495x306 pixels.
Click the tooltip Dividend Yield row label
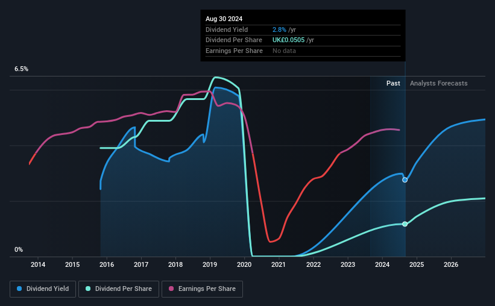pyautogui.click(x=227, y=30)
